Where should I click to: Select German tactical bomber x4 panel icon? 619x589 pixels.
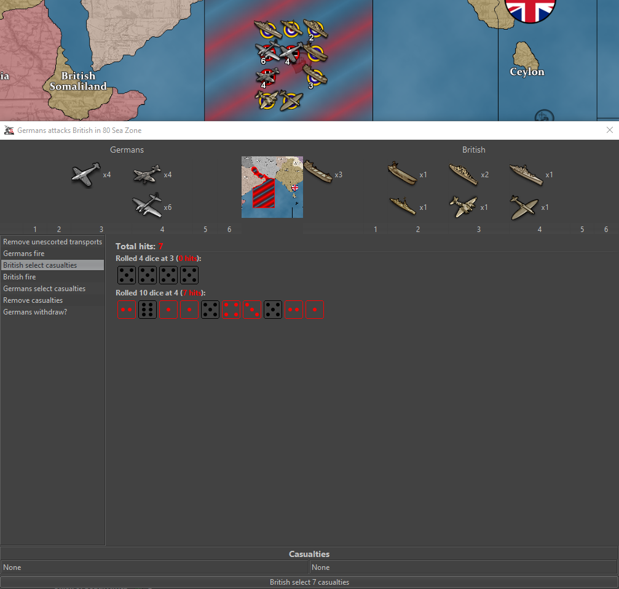146,175
